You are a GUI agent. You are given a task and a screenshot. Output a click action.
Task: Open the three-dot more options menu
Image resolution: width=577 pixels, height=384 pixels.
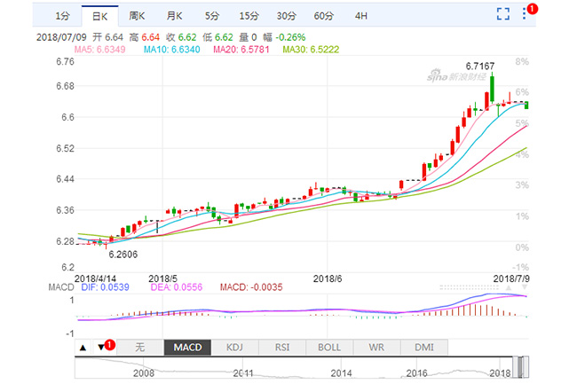(x=525, y=14)
